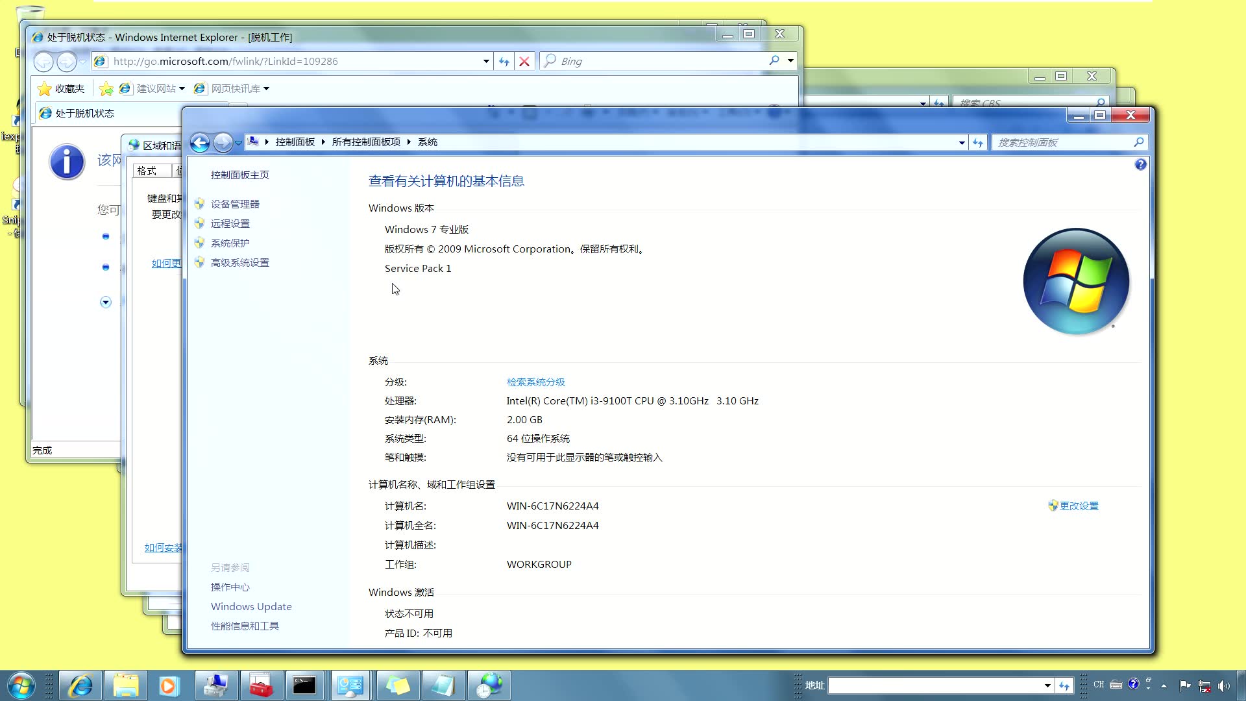Open Notepad from the taskbar
This screenshot has width=1246, height=701.
pyautogui.click(x=444, y=685)
